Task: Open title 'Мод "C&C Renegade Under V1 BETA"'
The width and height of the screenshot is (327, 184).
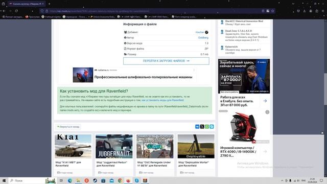Action: tap(154, 164)
